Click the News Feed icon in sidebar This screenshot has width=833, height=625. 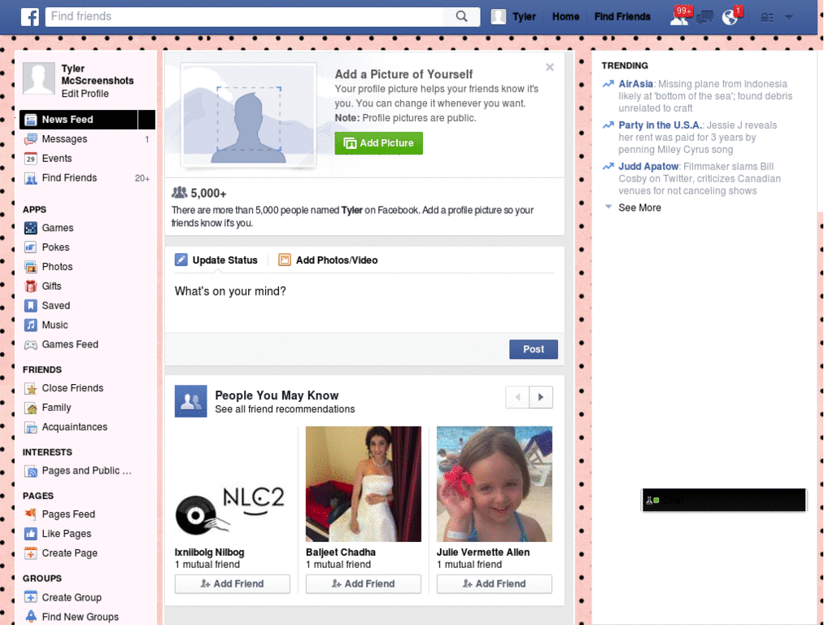[x=31, y=120]
